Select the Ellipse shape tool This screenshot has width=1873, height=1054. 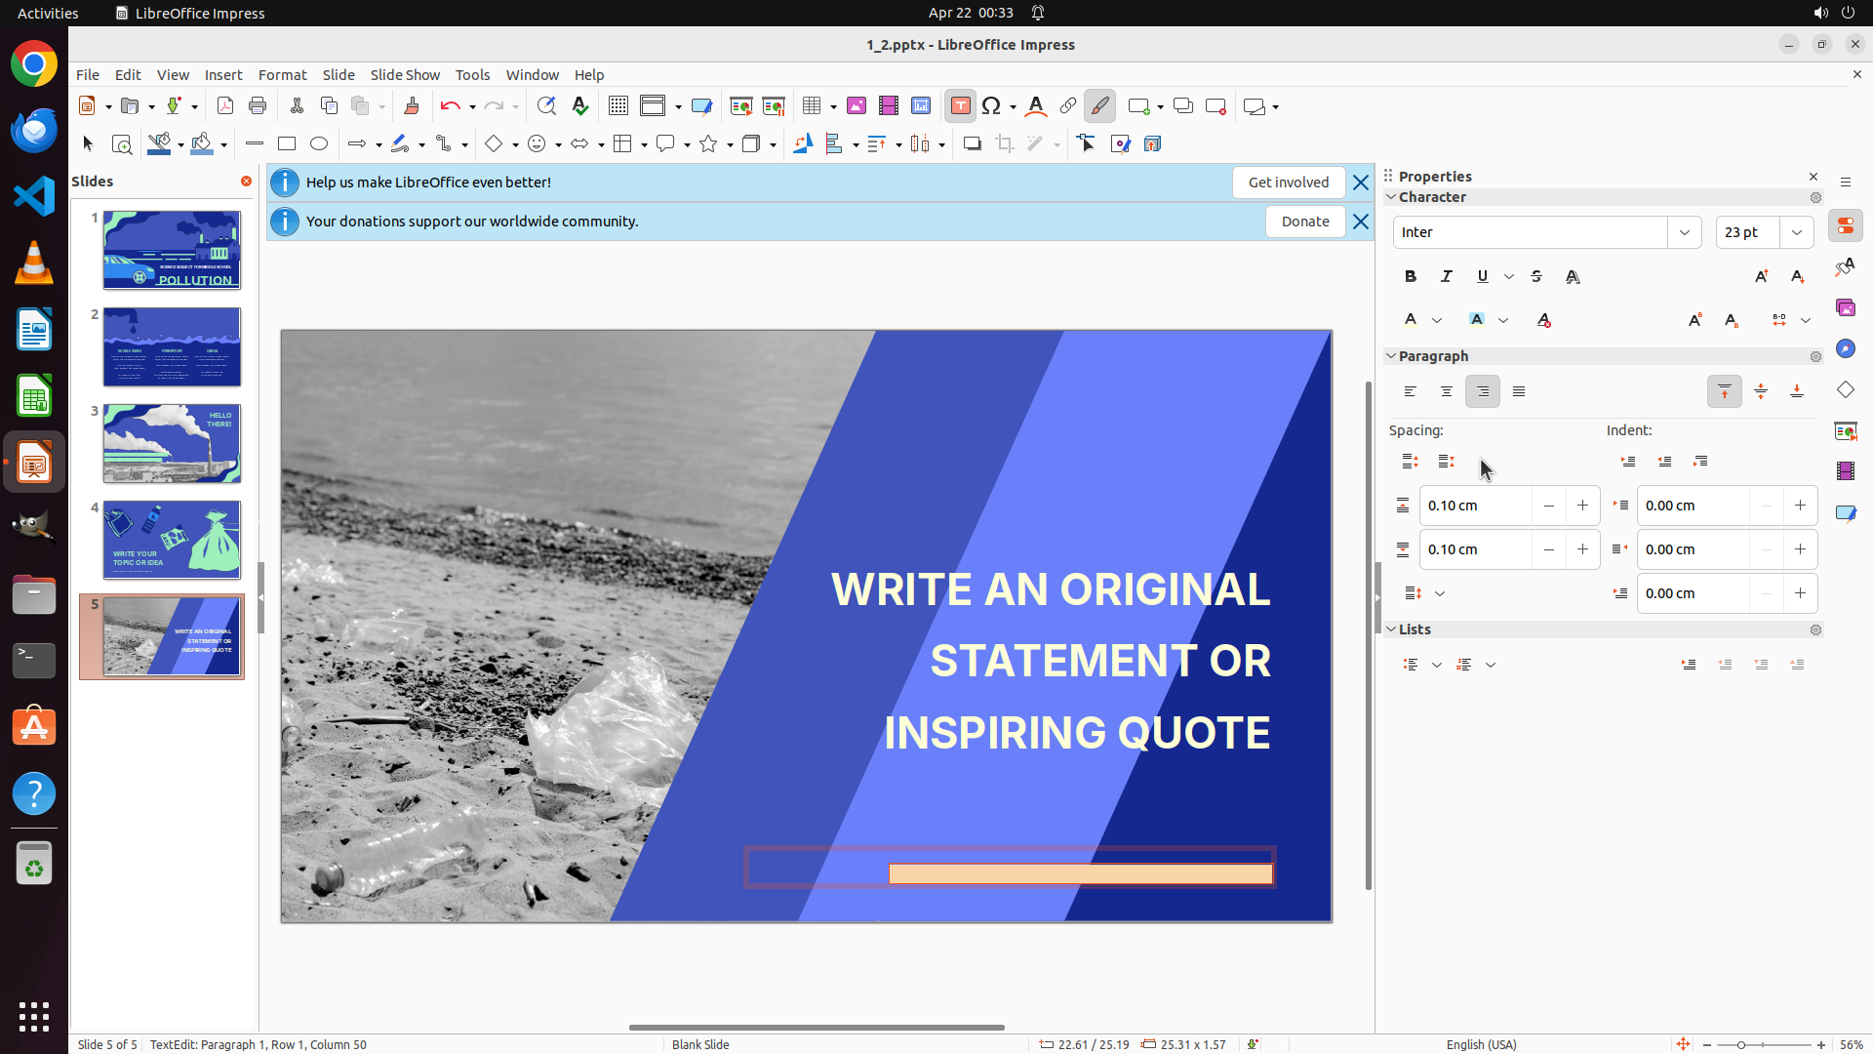(319, 144)
